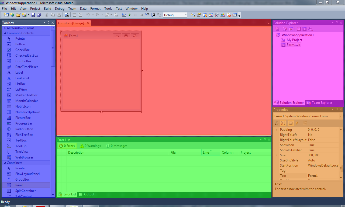Select the CheckBox control in Toolbox
This screenshot has width=345, height=207.
[x=26, y=50]
